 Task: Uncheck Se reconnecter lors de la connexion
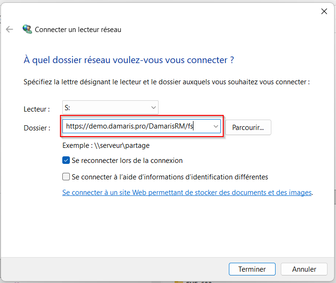tap(67, 161)
